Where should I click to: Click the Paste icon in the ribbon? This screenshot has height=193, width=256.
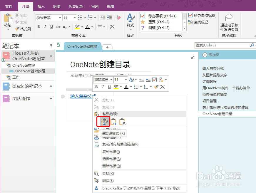tap(8, 18)
